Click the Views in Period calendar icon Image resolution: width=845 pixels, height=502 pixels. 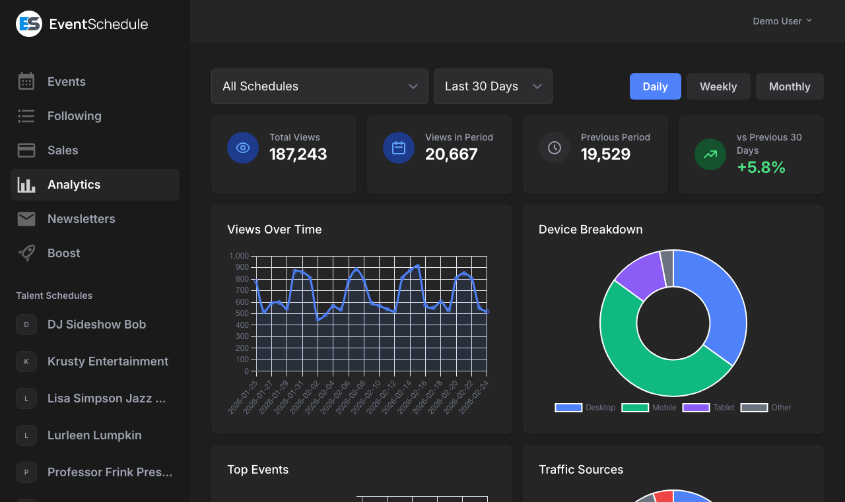coord(399,148)
